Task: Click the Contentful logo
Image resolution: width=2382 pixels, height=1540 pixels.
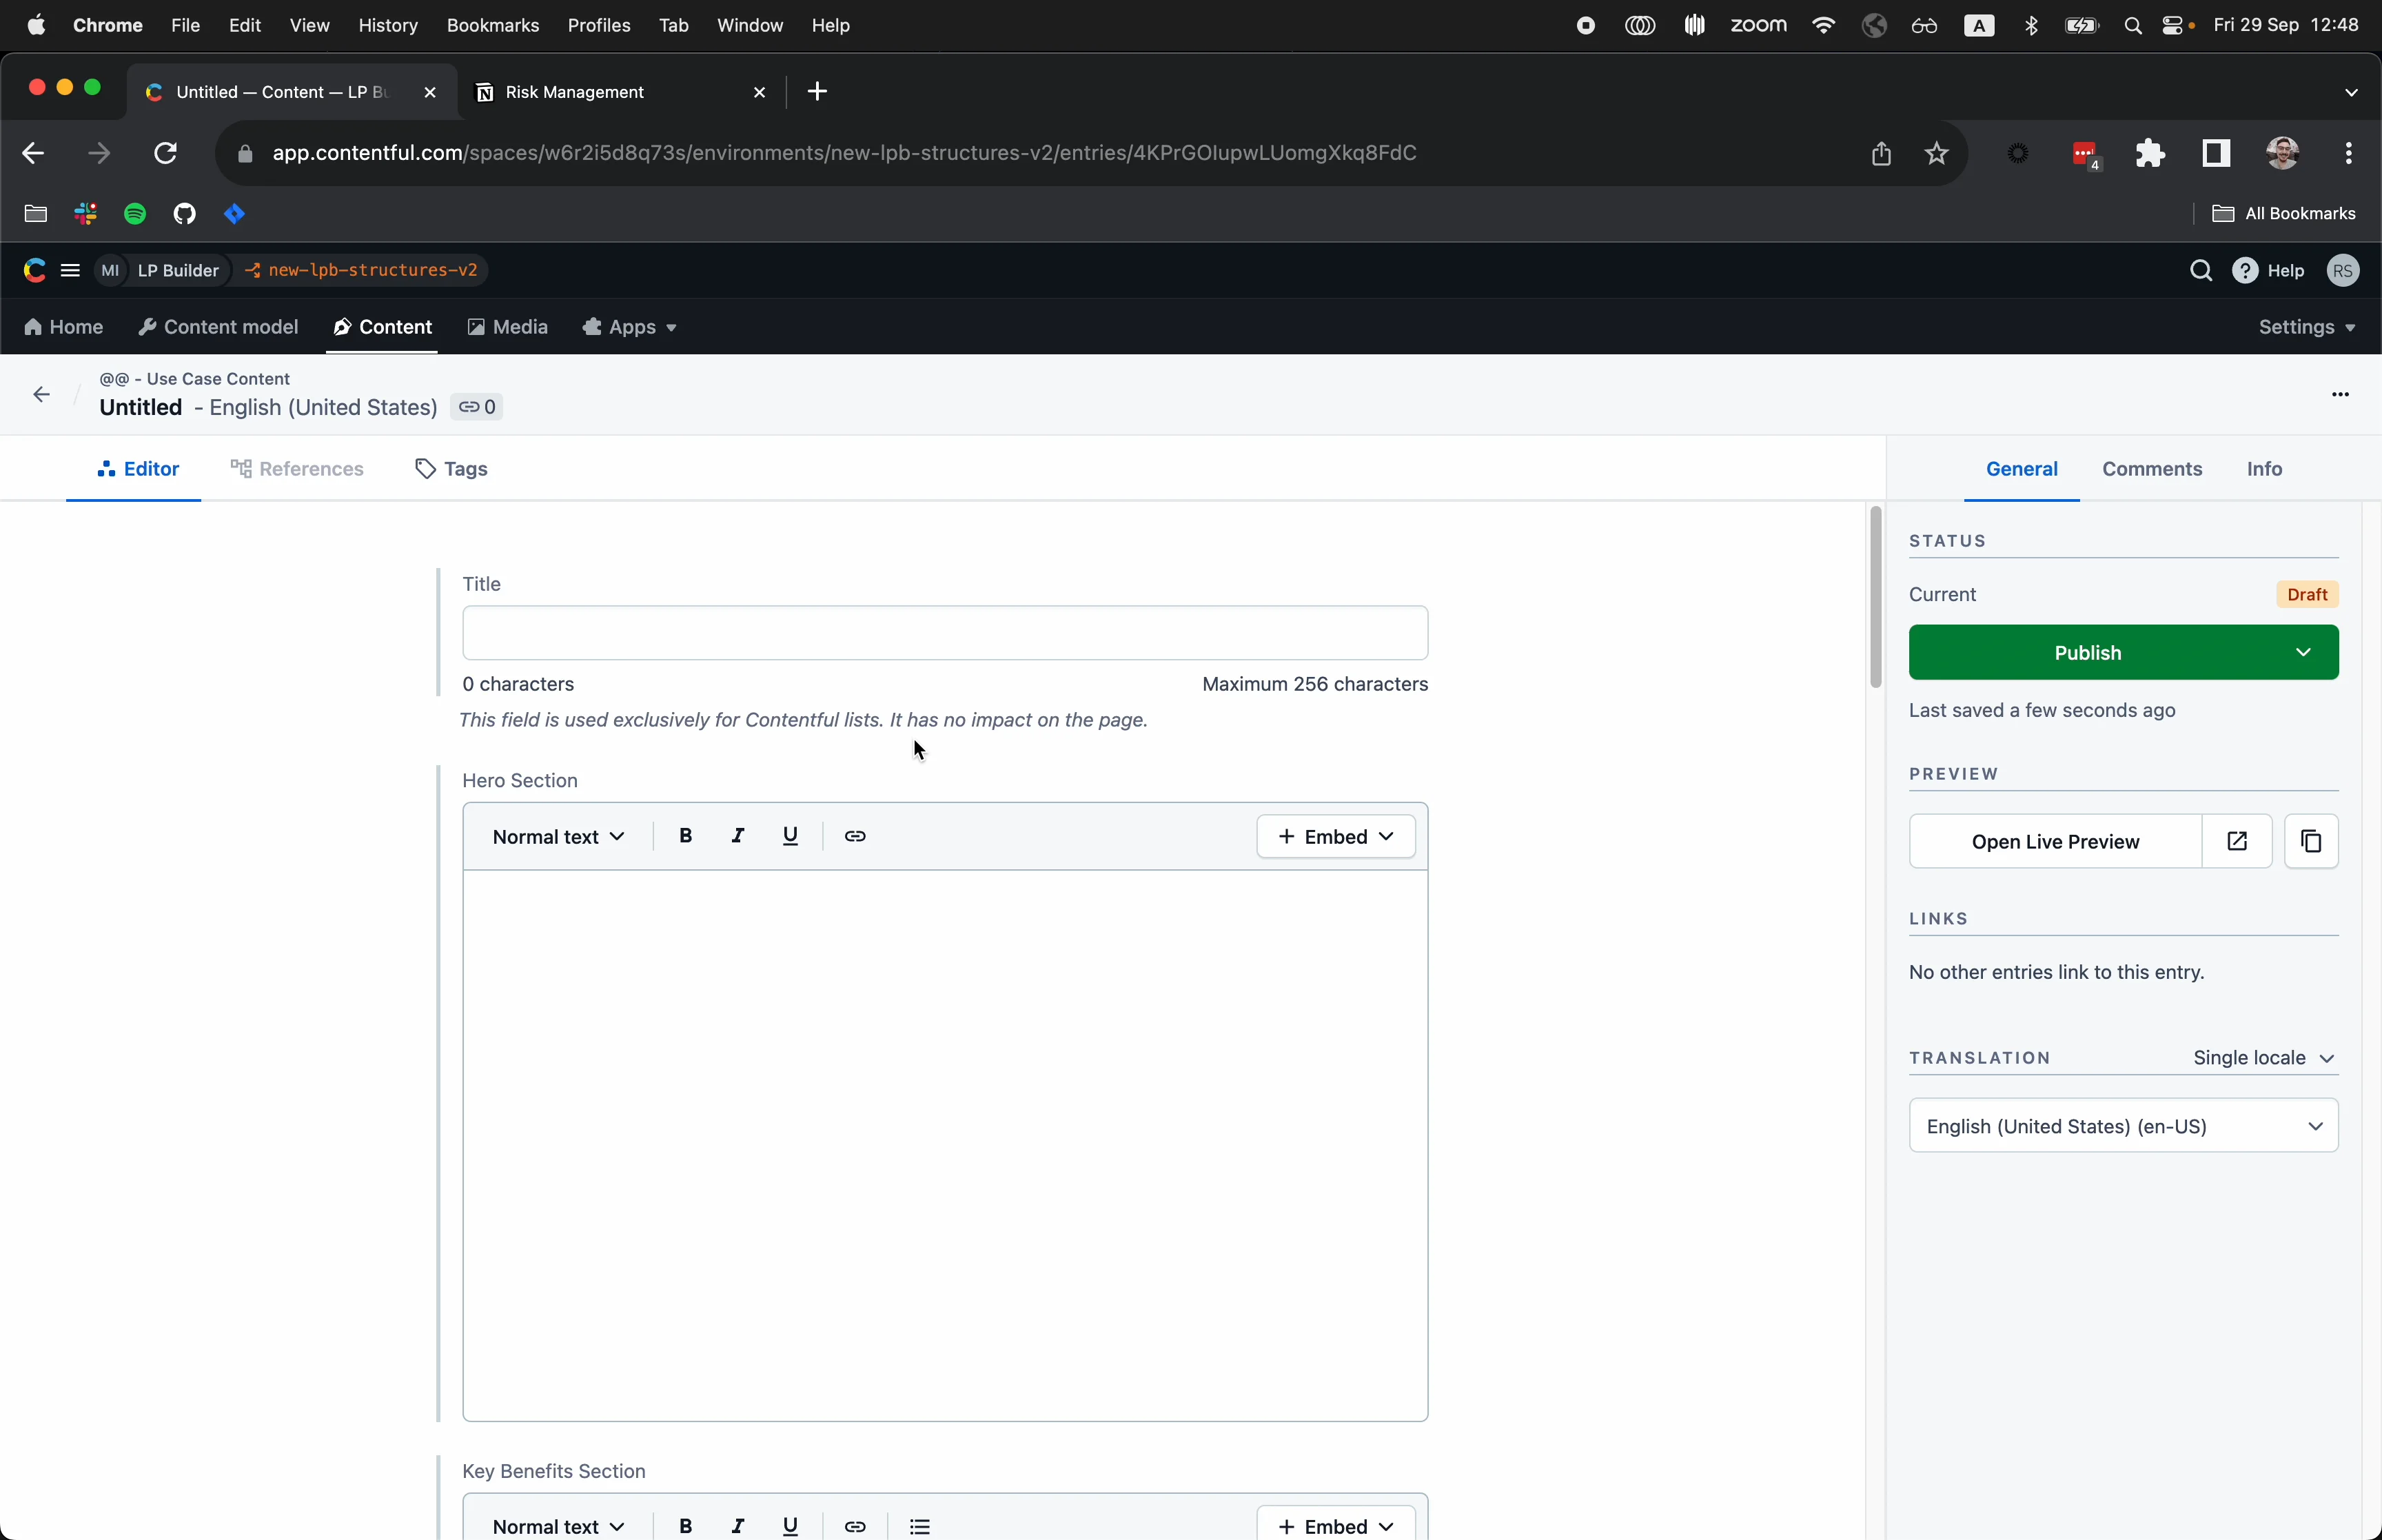Action: pyautogui.click(x=35, y=271)
